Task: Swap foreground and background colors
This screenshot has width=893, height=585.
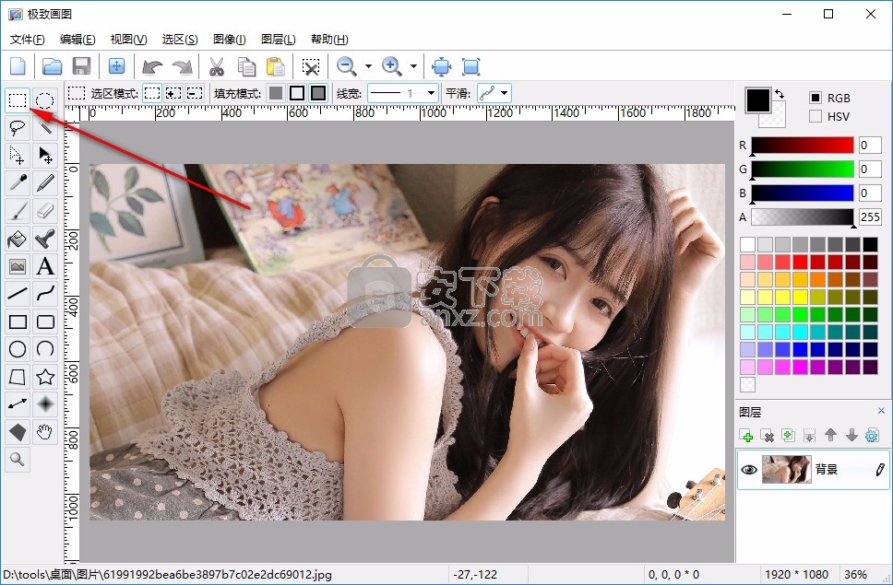Action: (x=780, y=94)
